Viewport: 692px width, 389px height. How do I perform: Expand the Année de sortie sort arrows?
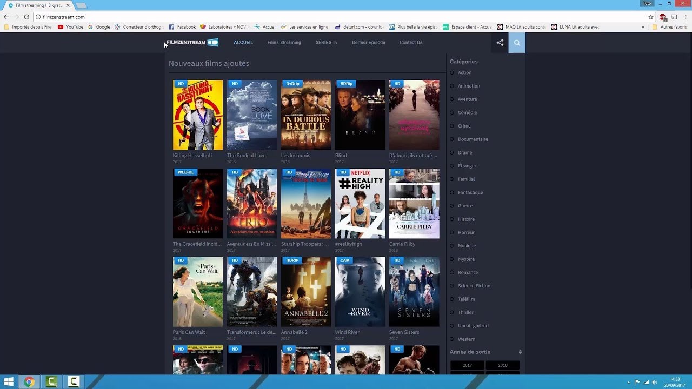click(x=520, y=352)
